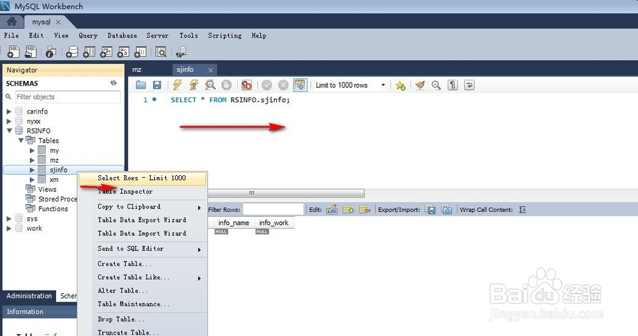Run Explain on the current statement
The height and width of the screenshot is (336, 638).
[x=210, y=85]
